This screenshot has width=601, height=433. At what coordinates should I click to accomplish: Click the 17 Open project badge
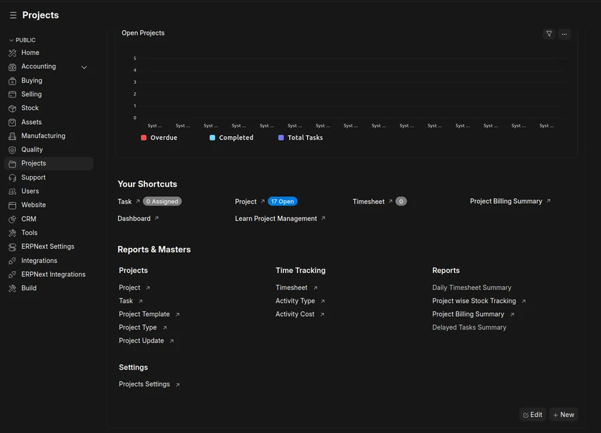click(282, 201)
